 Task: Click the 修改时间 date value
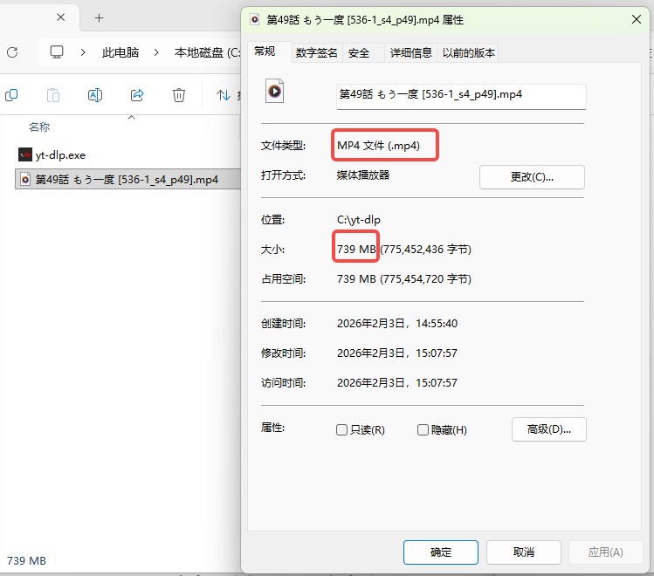[397, 353]
